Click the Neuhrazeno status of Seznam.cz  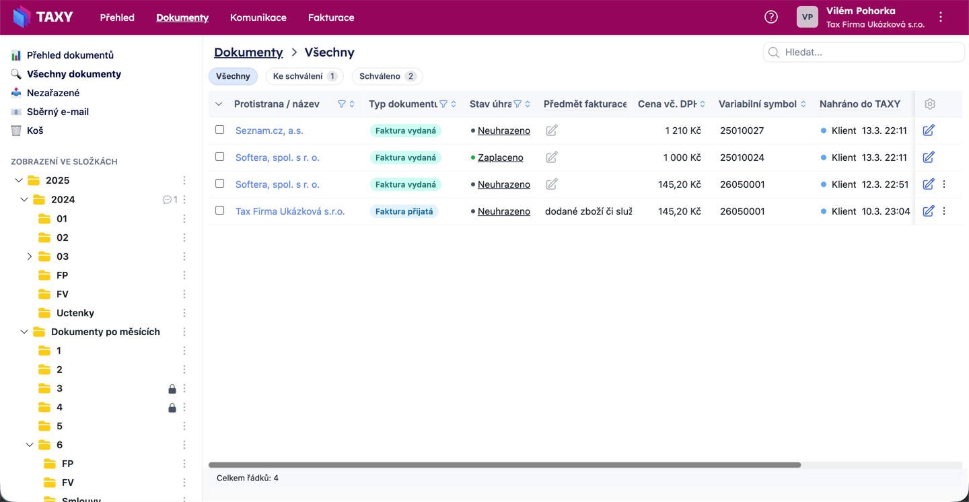503,131
